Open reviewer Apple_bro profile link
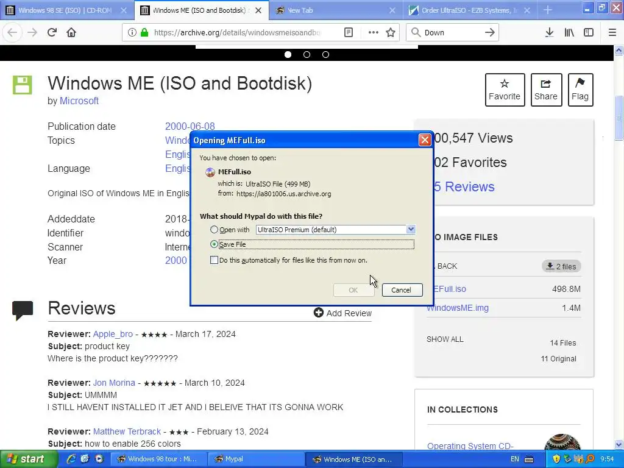Viewport: 624px width, 468px height. pyautogui.click(x=113, y=334)
